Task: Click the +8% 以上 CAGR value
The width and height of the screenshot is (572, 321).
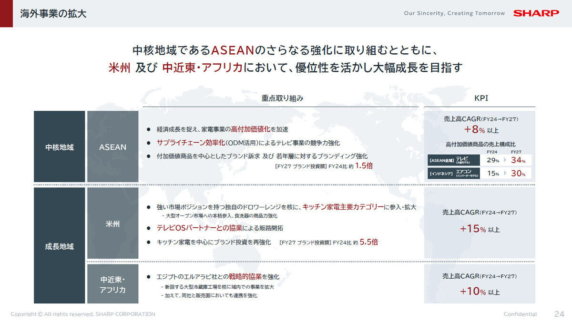Action: pos(481,130)
